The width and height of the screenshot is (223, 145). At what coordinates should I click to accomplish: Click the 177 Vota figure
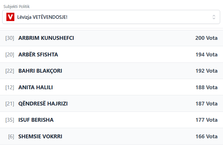[206, 120]
